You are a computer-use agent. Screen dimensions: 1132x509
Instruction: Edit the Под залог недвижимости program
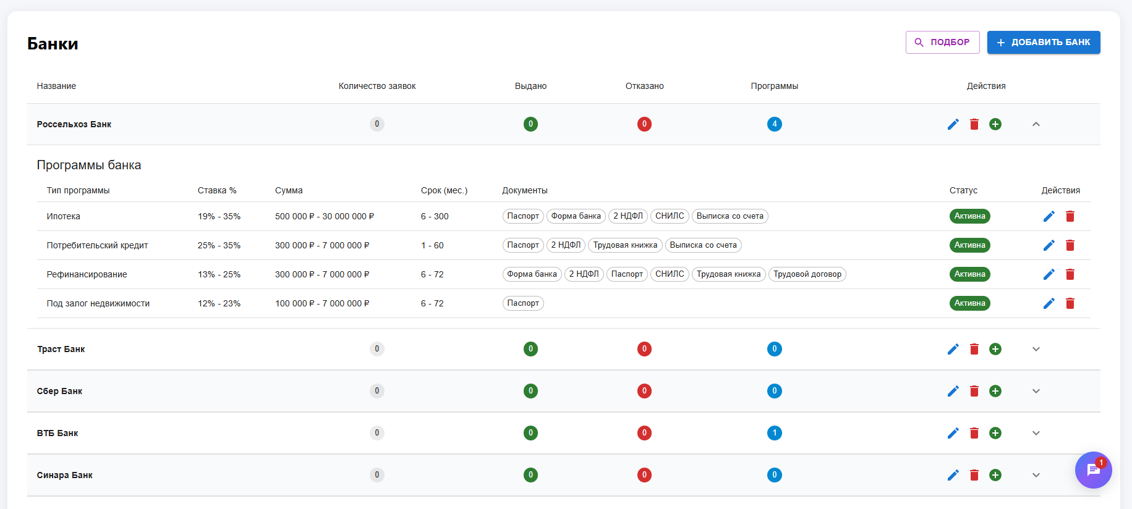[x=1049, y=303]
